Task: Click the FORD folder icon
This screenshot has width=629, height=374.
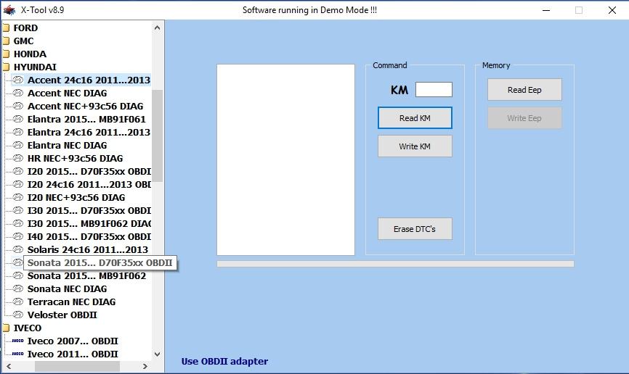Action: (6, 28)
